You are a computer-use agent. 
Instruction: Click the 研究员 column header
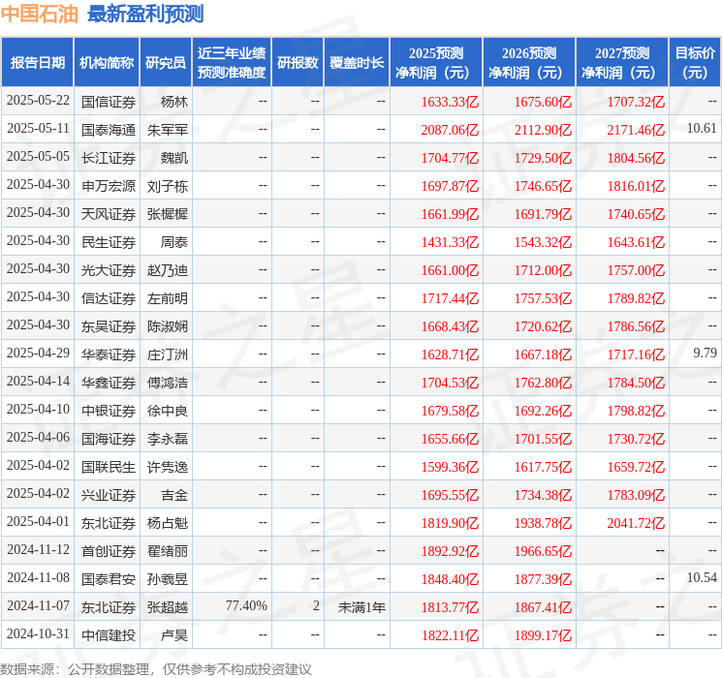pos(166,63)
